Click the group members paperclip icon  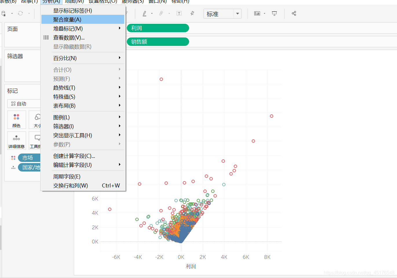(161, 13)
